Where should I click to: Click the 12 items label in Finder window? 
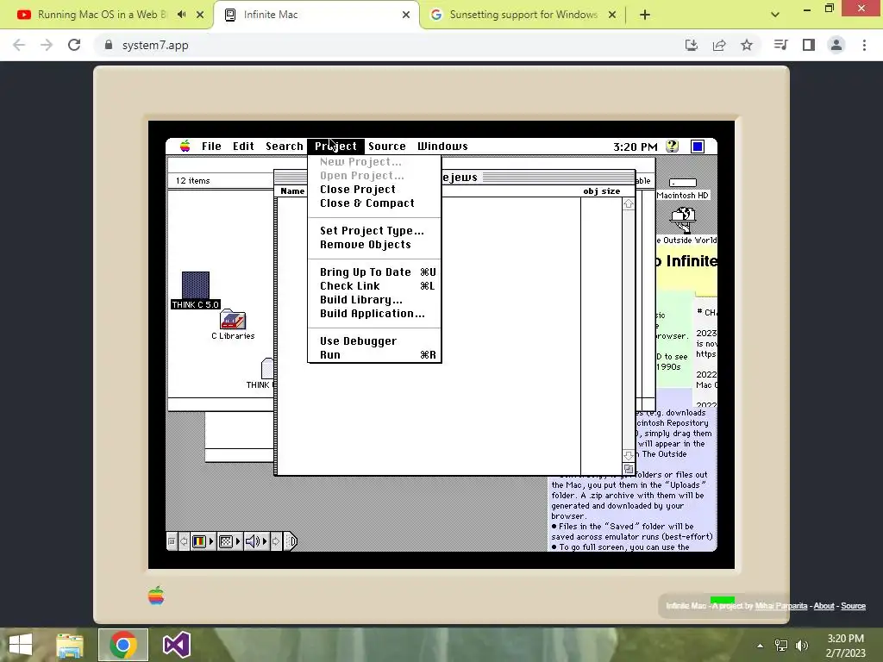[192, 181]
